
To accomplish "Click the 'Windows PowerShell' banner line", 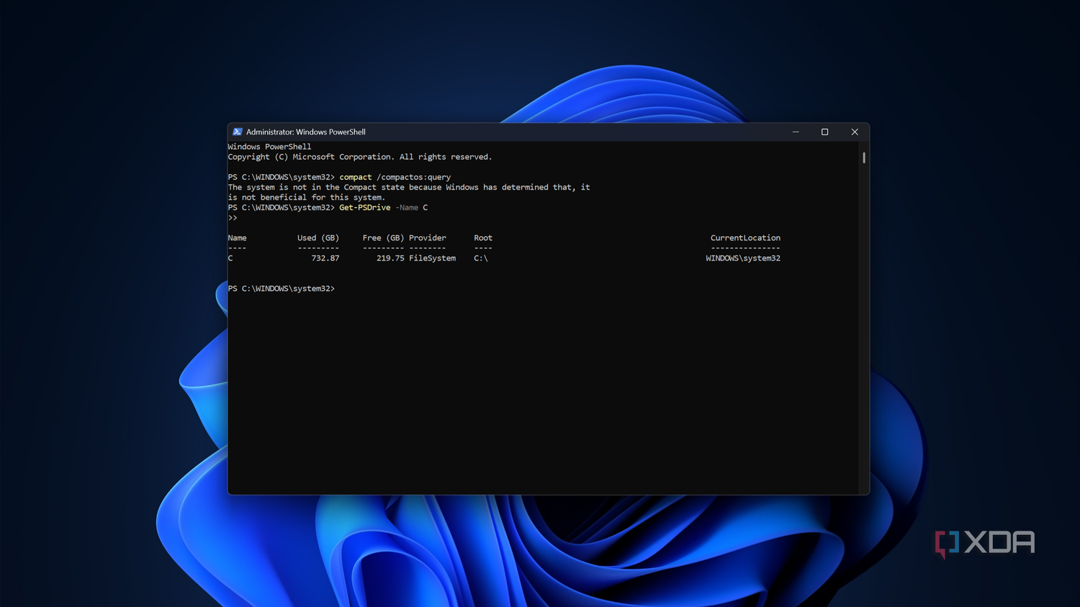I will click(270, 147).
